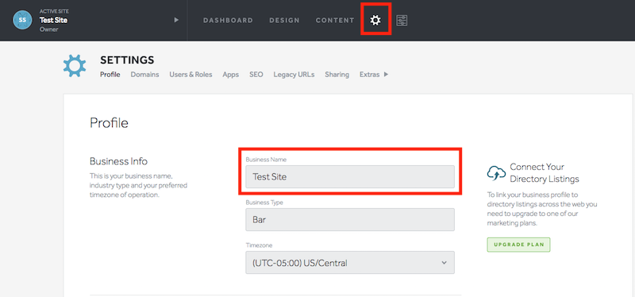Click the Connect Your Directory Listings heading
635x297 pixels.
(x=545, y=172)
